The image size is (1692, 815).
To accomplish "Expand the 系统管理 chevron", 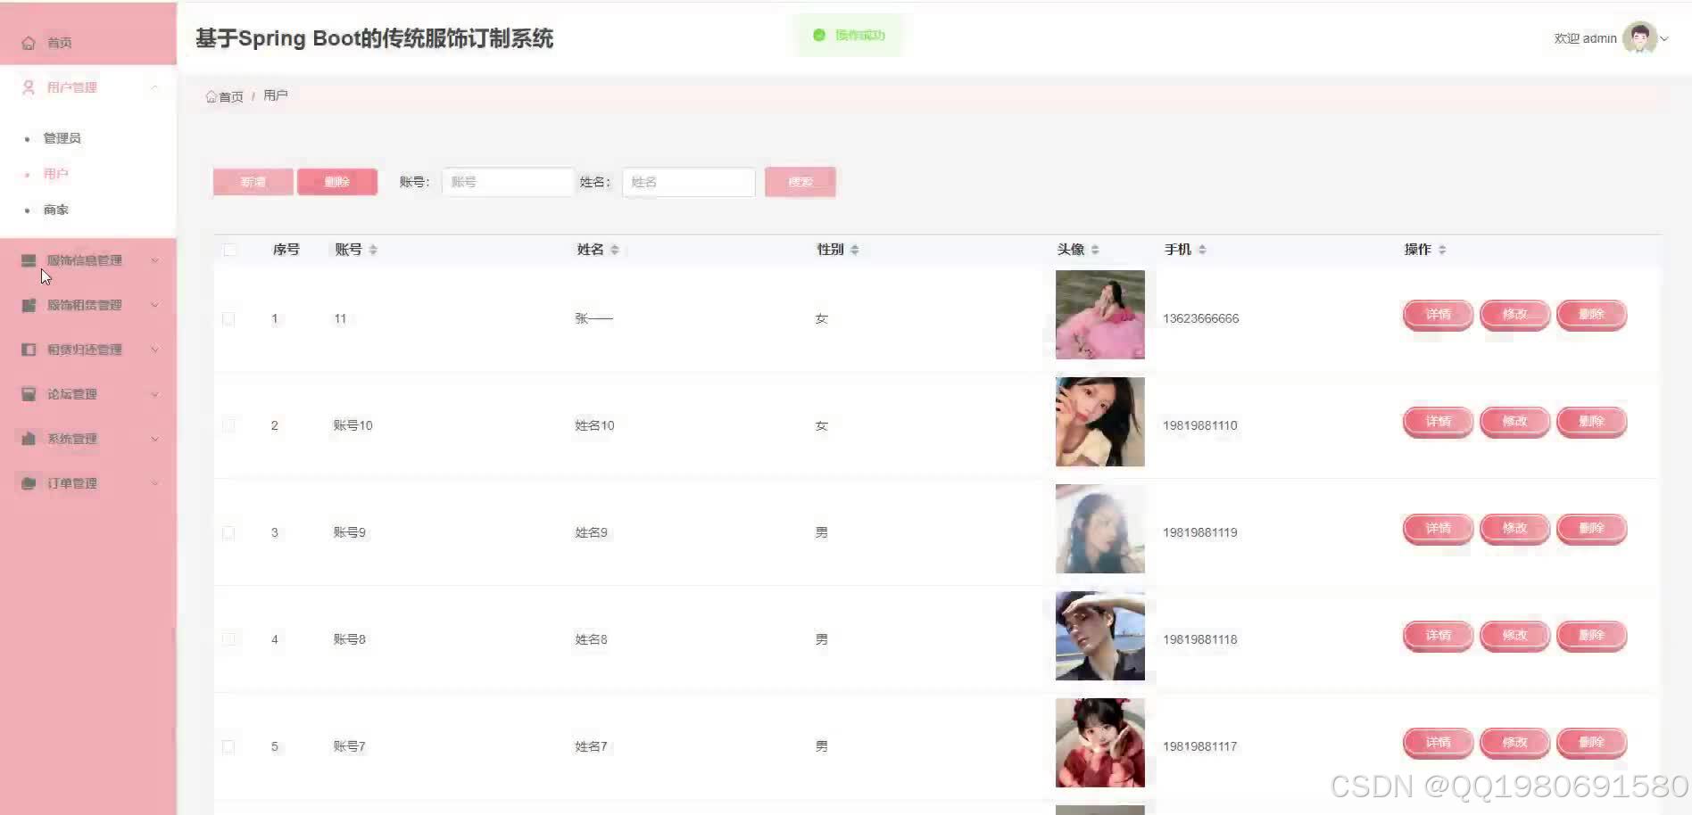I will [154, 439].
